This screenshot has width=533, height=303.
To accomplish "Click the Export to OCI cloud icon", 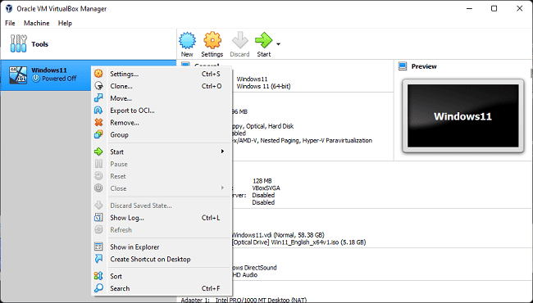I will [98, 111].
